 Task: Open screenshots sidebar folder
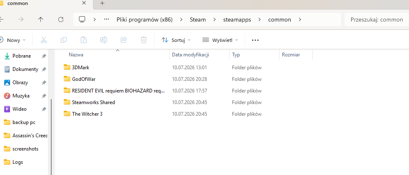[25, 149]
